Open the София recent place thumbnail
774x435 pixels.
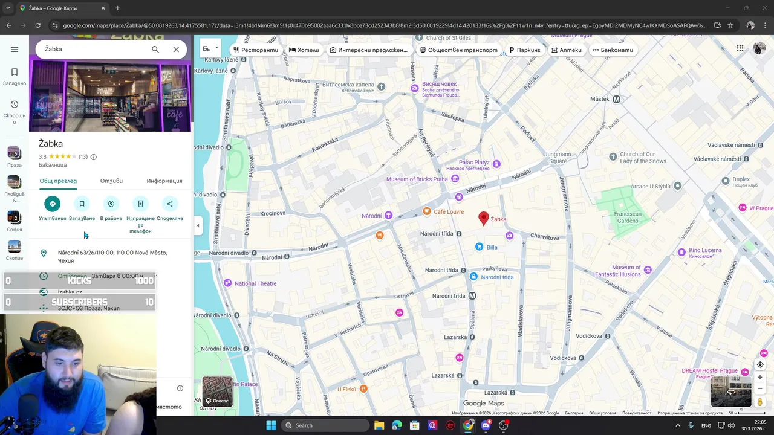pyautogui.click(x=14, y=217)
